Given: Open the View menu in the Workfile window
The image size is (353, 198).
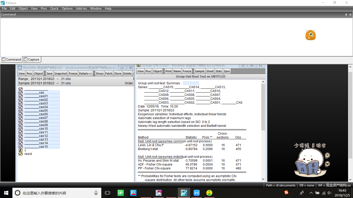Looking at the screenshot, I should (22, 73).
